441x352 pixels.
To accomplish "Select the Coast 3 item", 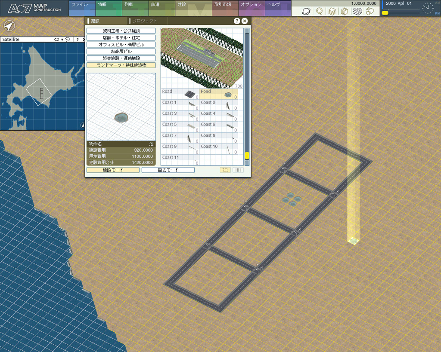I will click(x=180, y=116).
